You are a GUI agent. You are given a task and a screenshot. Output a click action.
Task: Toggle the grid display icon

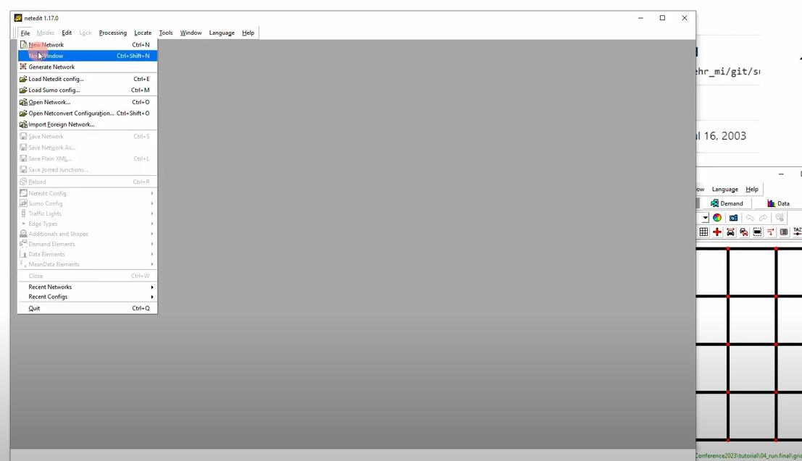[703, 232]
